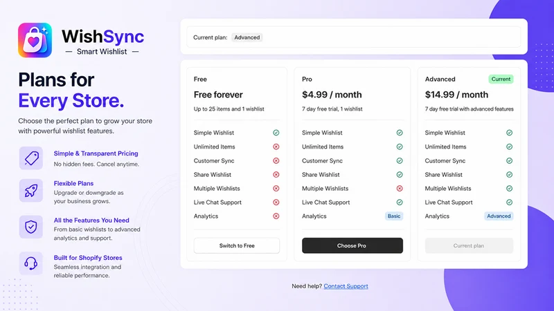This screenshot has height=311, width=554.
Task: Click the 'Advanced' plan card title
Action: 440,79
